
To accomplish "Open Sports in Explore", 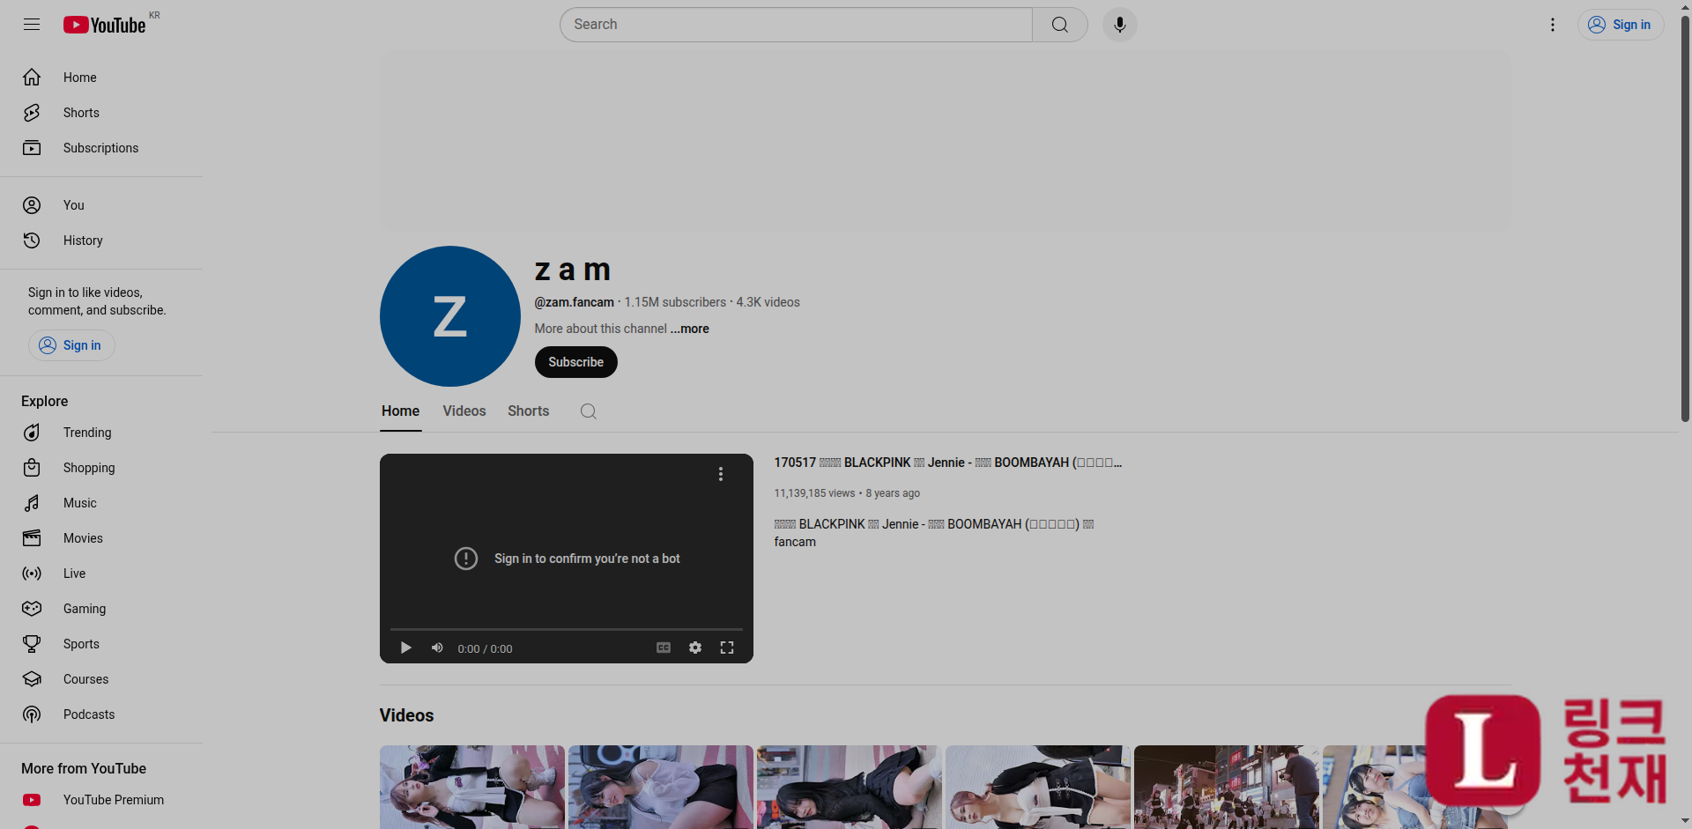I will tap(101, 644).
